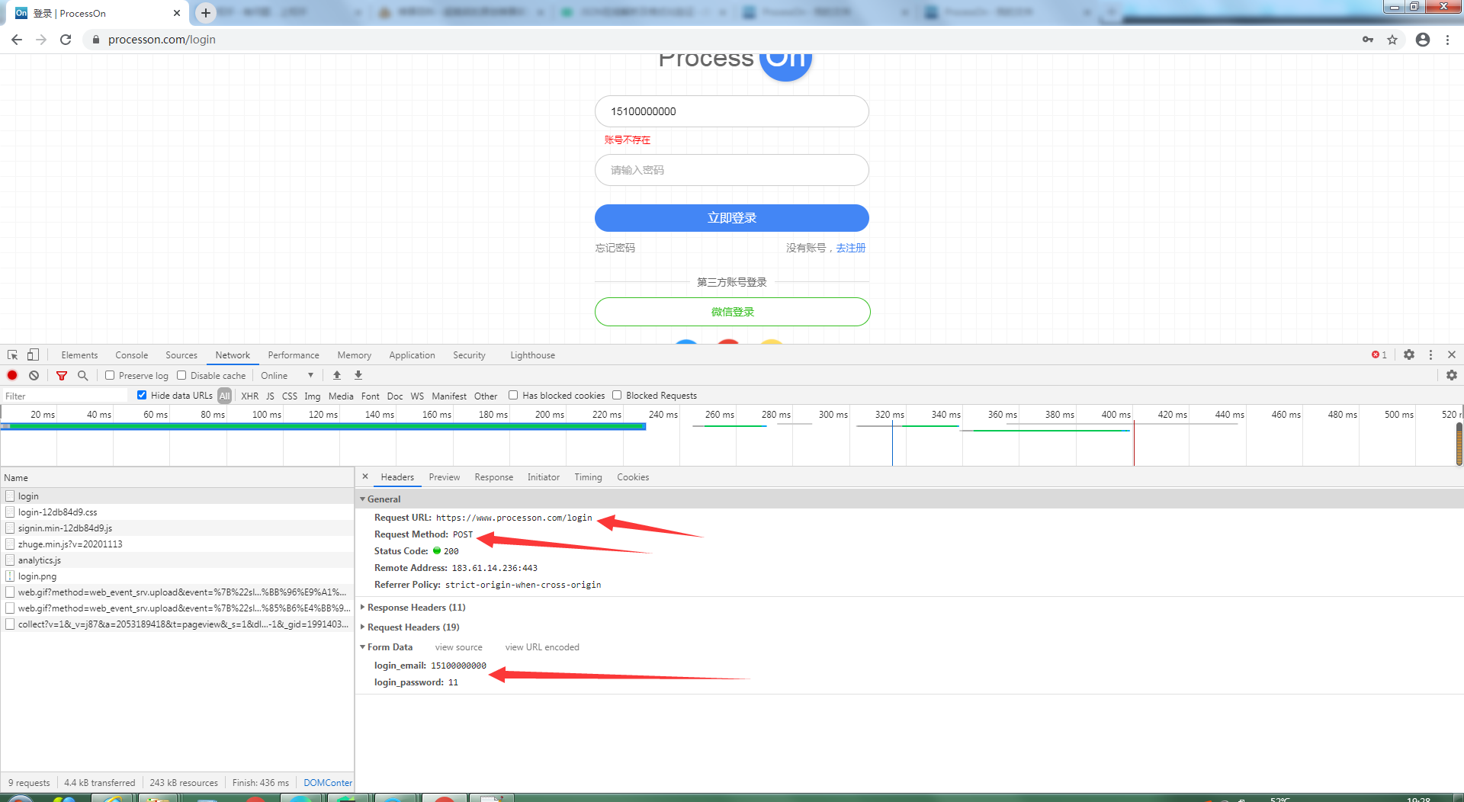Select login-12db84d9.css request row
1464x802 pixels.
point(177,512)
